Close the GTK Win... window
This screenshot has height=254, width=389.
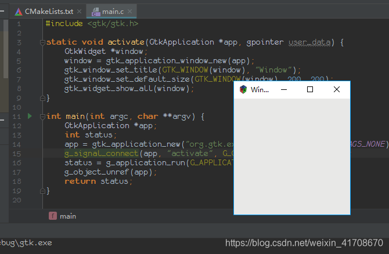point(337,89)
